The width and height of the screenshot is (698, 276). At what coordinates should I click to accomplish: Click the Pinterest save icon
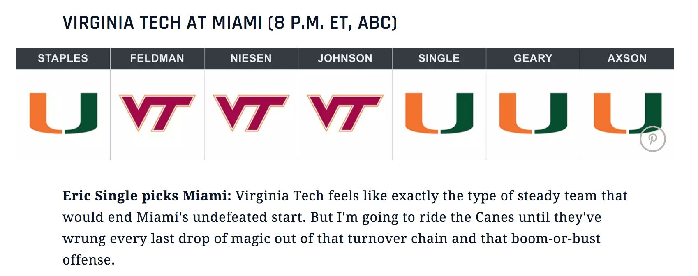652,139
